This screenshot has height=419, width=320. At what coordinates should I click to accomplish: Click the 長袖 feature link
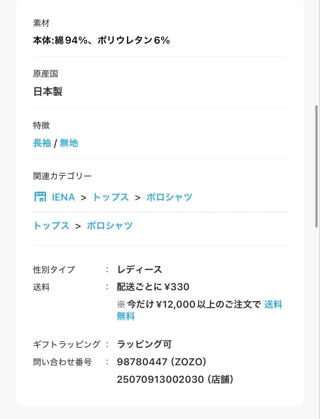pos(42,143)
